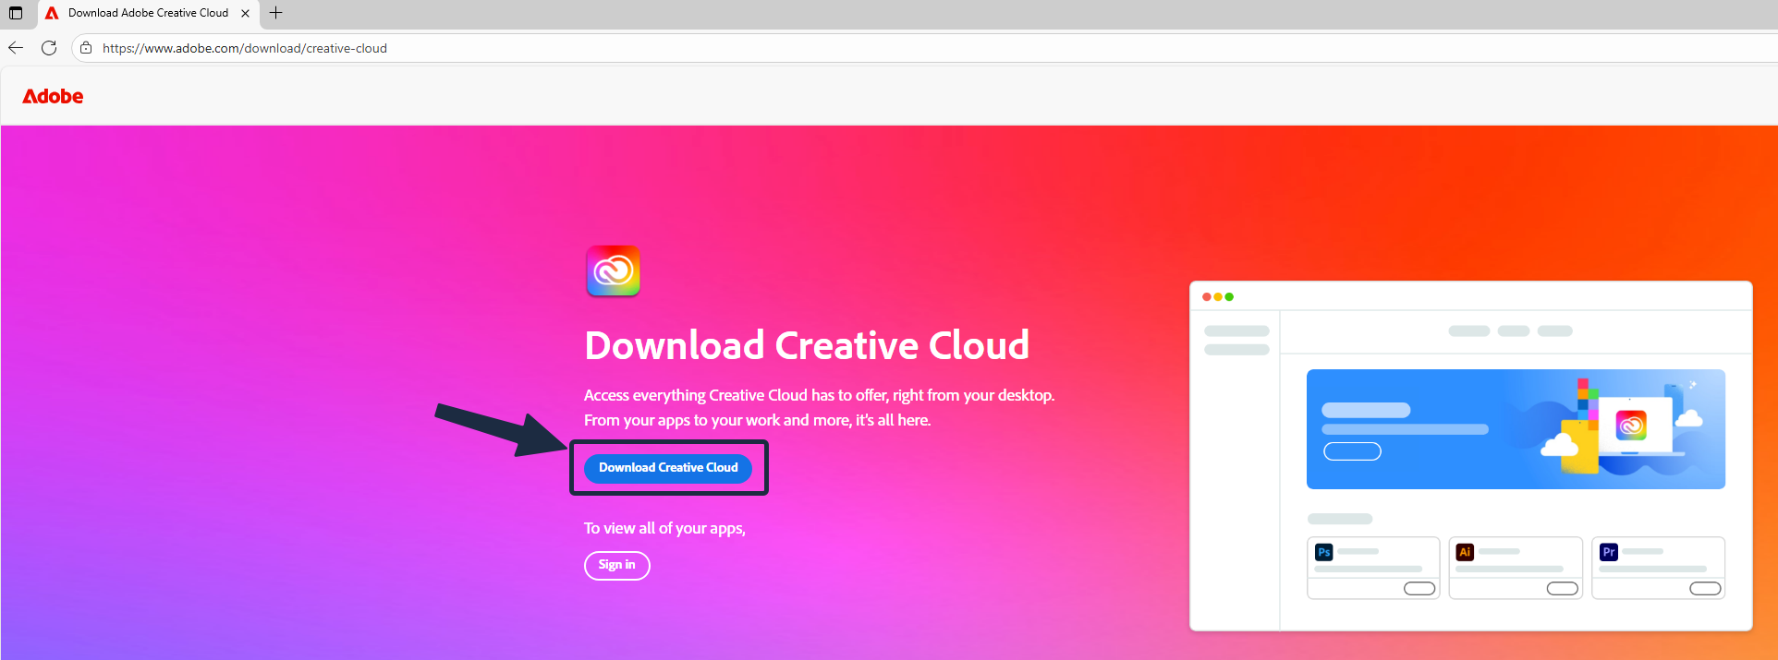Click the 'To view all of your apps,' text

coord(664,528)
